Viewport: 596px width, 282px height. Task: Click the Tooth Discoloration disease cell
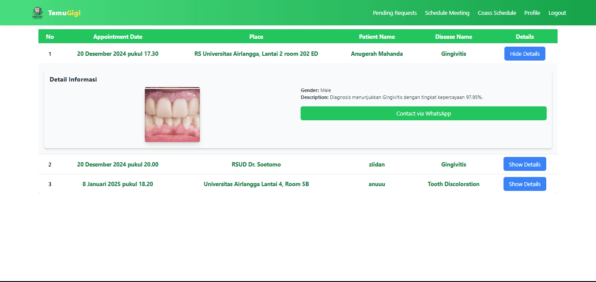[x=453, y=184]
